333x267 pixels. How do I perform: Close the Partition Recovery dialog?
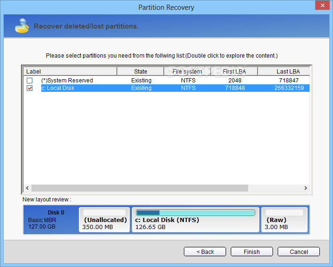[x=322, y=5]
